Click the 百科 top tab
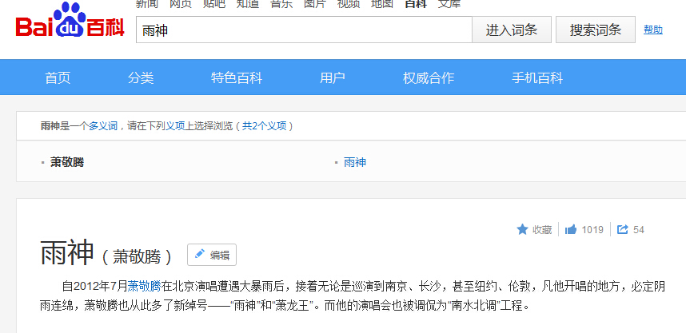The image size is (686, 333). [416, 4]
